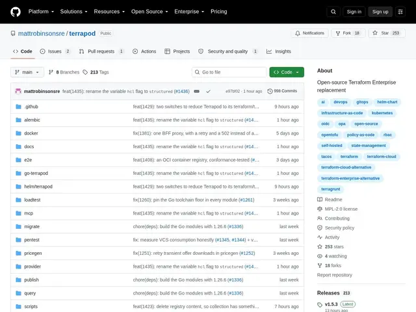The image size is (416, 312).
Task: Click the fork icon for 18 forks
Action: (320, 266)
